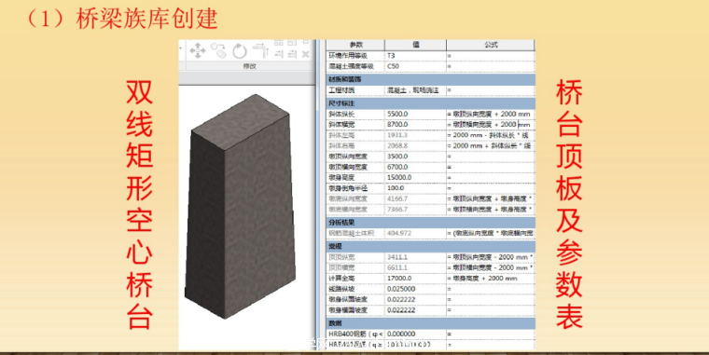
Task: Edit the C50 concrete grade value
Action: tap(415, 66)
